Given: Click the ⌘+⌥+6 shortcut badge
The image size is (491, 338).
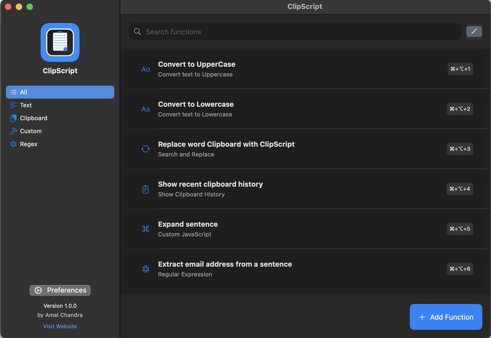Looking at the screenshot, I should coord(460,269).
